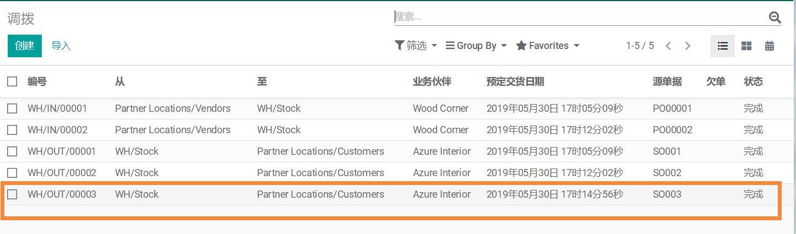
Task: Click the 导入 import button
Action: [x=61, y=46]
